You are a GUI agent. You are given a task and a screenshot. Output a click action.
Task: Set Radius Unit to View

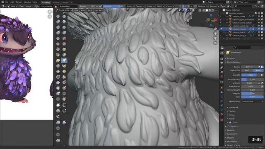pos(247,70)
